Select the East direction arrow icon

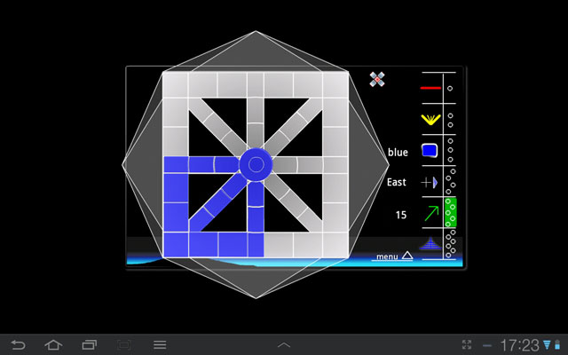(430, 182)
